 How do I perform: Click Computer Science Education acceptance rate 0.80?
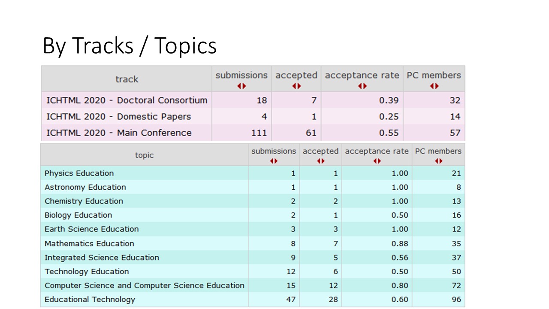[x=400, y=285]
